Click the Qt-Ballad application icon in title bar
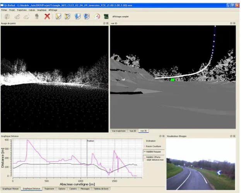241x193 pixels. click(2, 5)
